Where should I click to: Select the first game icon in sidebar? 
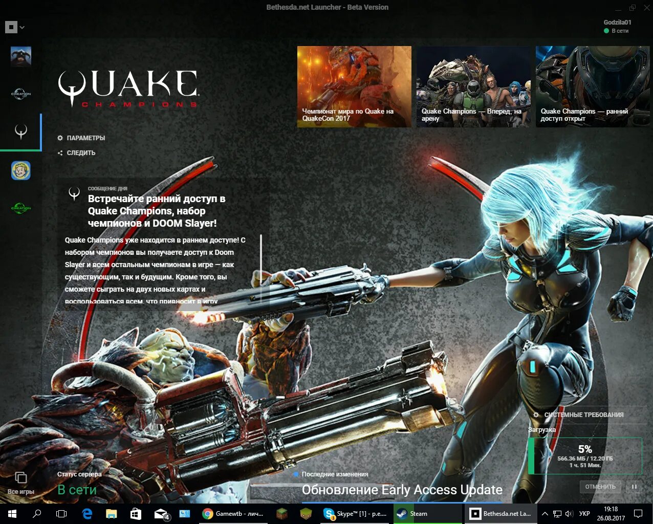pos(21,56)
